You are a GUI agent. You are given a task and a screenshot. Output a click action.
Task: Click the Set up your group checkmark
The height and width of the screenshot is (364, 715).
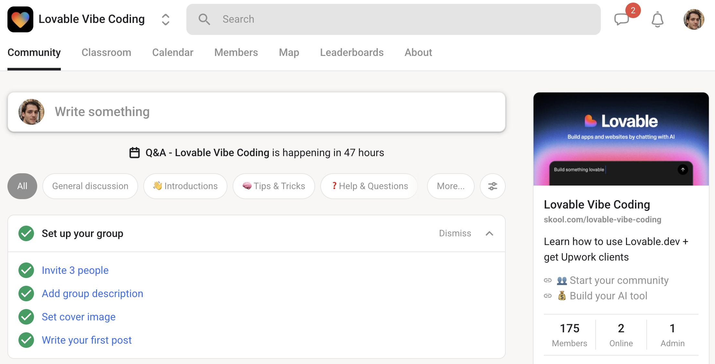[26, 233]
